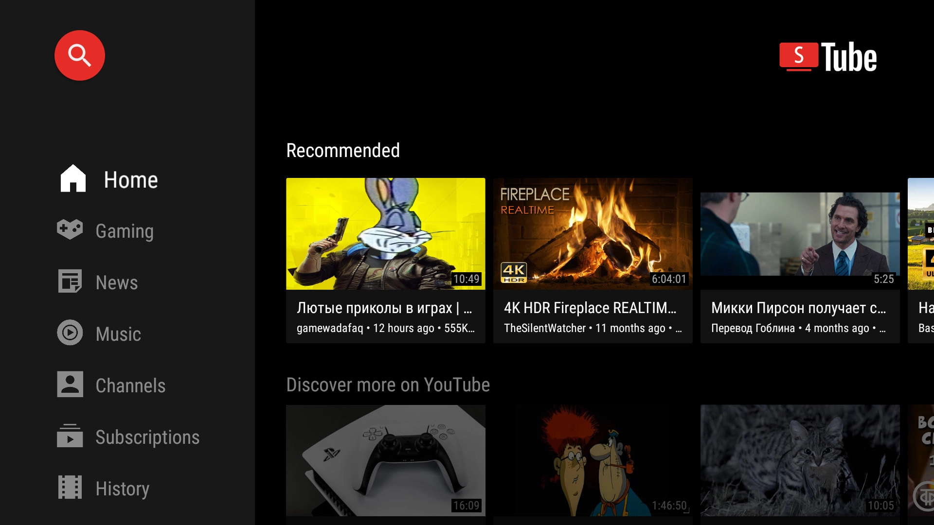Open the gamewadafaq channel info text
934x525 pixels.
coord(385,328)
